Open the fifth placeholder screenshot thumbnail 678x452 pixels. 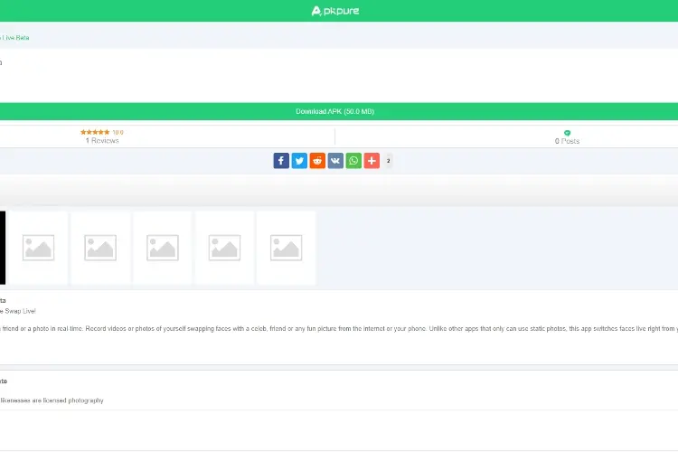(x=287, y=248)
